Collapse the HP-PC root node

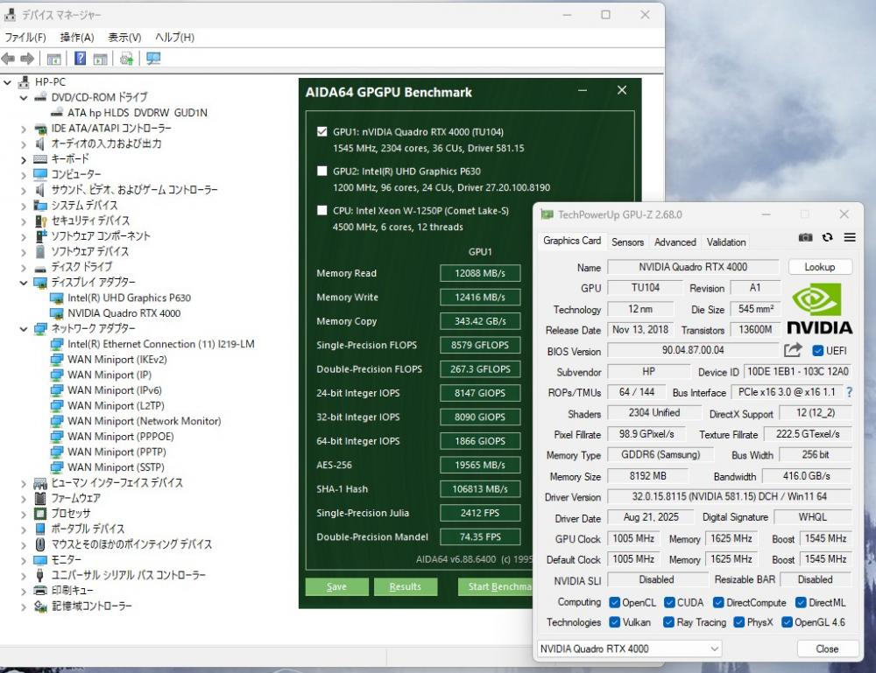click(x=7, y=82)
